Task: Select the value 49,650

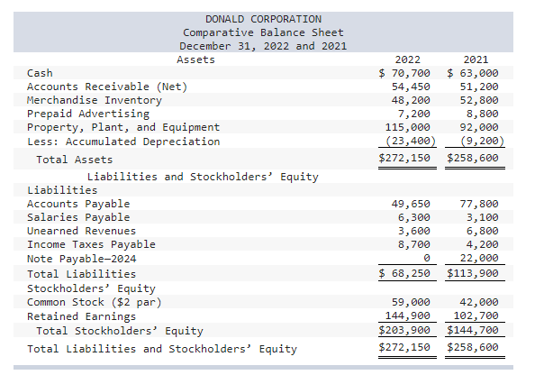Action: click(x=411, y=204)
